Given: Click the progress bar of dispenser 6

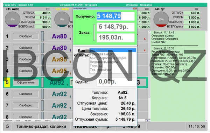Looking at the screenshot, I should coord(42,94).
